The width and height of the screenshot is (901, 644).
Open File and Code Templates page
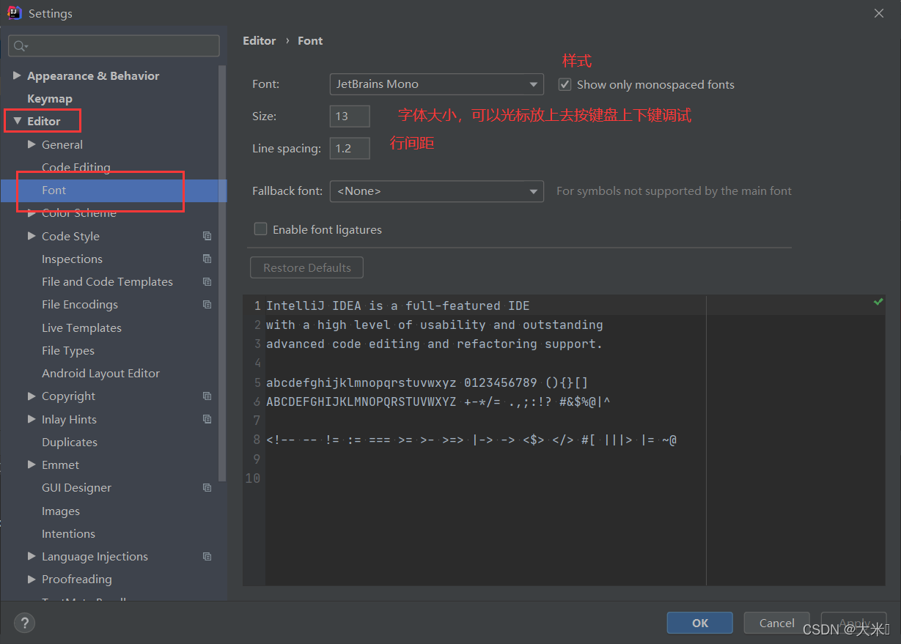(x=107, y=281)
